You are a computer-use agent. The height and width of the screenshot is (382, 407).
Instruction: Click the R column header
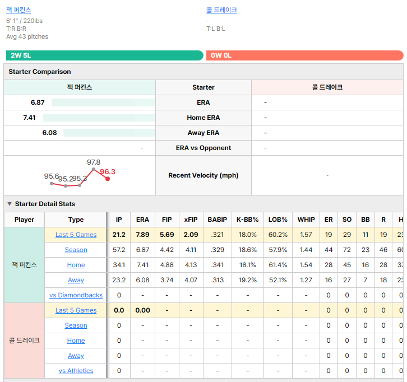tap(383, 220)
